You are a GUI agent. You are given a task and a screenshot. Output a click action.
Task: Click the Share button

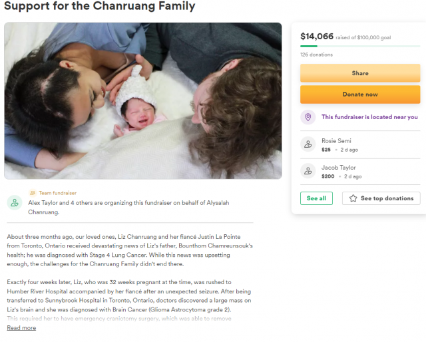click(360, 73)
